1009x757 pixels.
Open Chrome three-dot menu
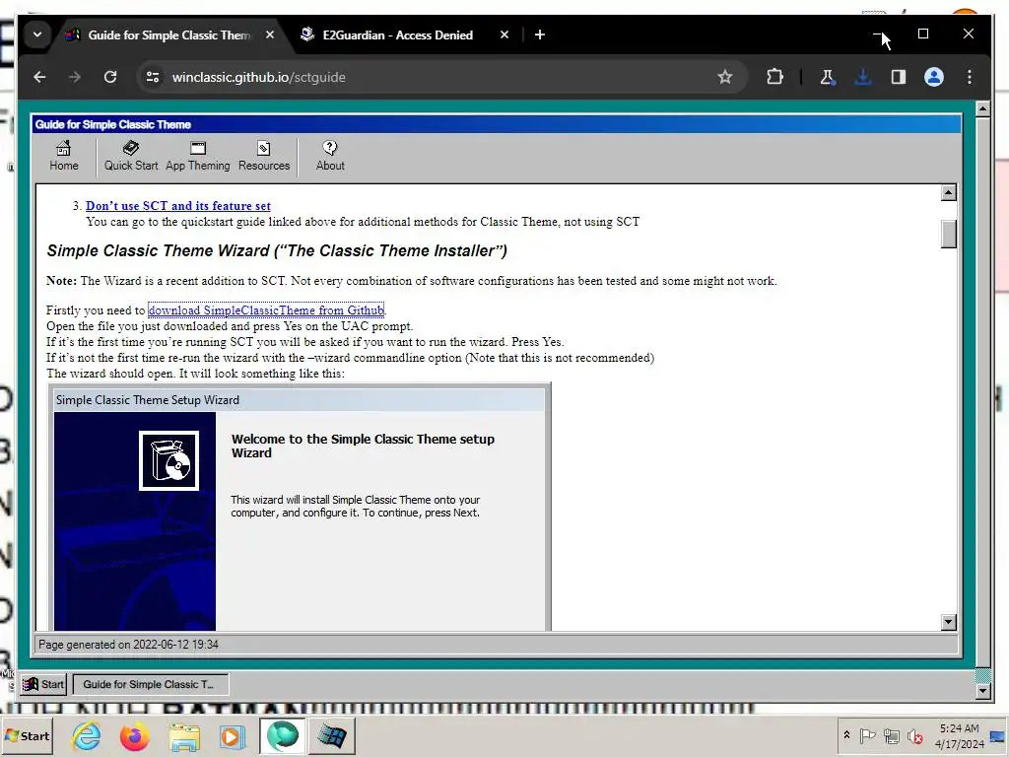pyautogui.click(x=970, y=77)
